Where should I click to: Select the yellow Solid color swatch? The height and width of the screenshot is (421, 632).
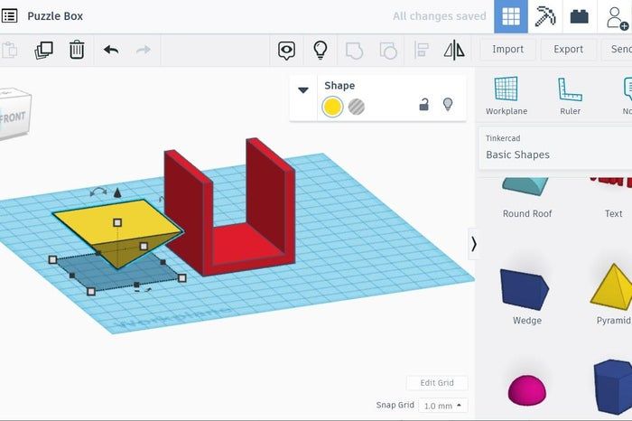pyautogui.click(x=332, y=107)
